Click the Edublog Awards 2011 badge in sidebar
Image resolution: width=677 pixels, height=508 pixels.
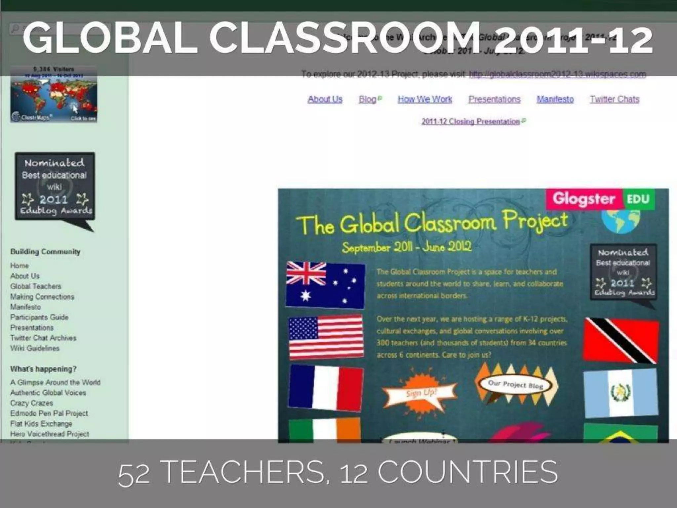click(55, 187)
